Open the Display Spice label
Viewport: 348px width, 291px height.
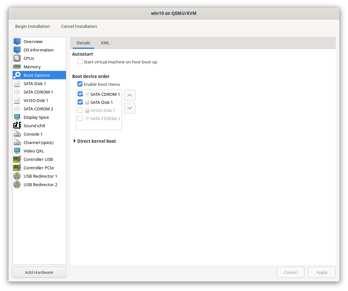pos(36,117)
